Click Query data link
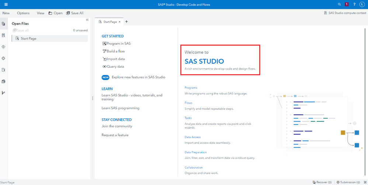 tap(113, 67)
